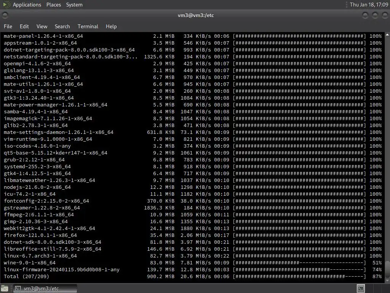
Task: Open the terminal Search menu
Action: [x=62, y=26]
